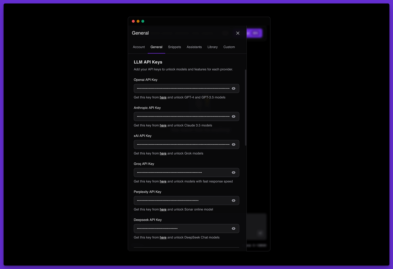The width and height of the screenshot is (393, 269).
Task: Click the green maximize window dot
Action: 143,21
